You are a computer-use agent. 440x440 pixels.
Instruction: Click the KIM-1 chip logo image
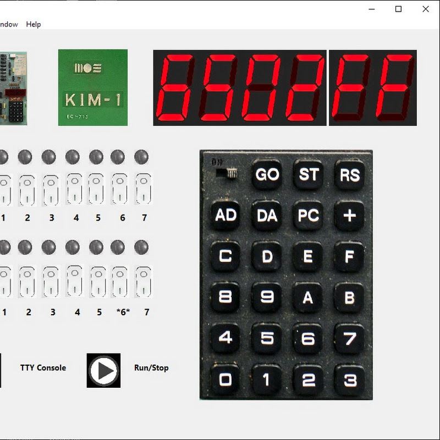(x=93, y=87)
